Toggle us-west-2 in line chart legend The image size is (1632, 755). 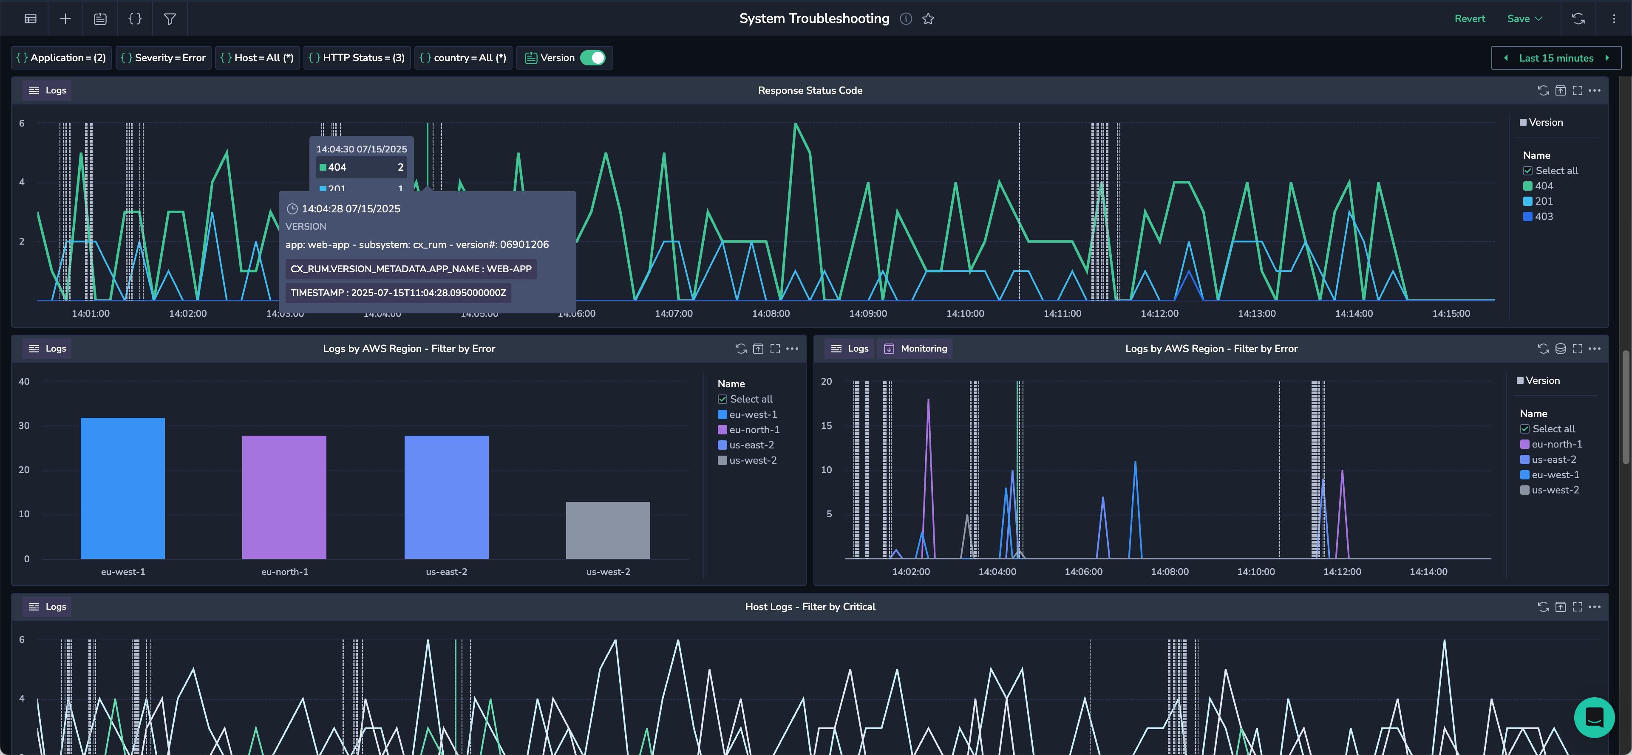[x=1550, y=490]
